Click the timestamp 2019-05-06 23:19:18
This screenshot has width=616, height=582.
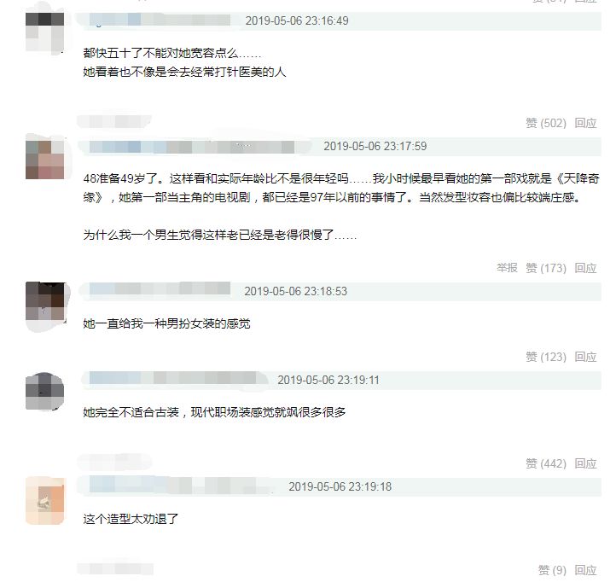(x=340, y=486)
